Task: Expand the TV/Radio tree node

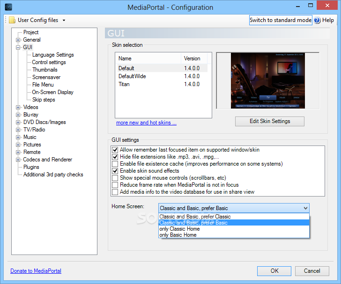Action: coord(18,130)
